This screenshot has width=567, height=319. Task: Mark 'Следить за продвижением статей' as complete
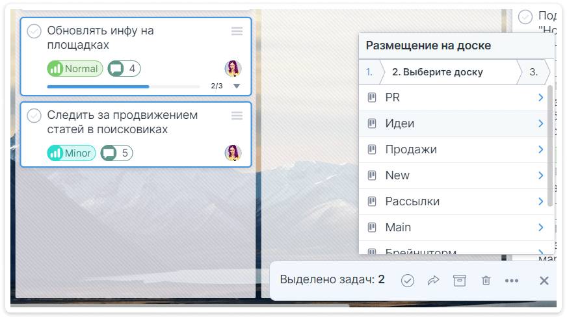(x=34, y=116)
